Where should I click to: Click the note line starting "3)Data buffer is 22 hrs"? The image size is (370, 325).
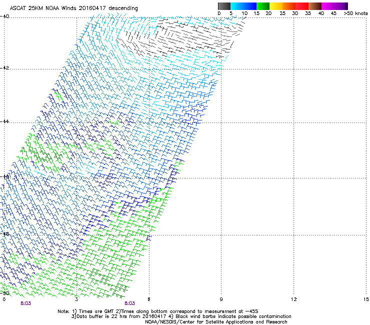point(181,316)
